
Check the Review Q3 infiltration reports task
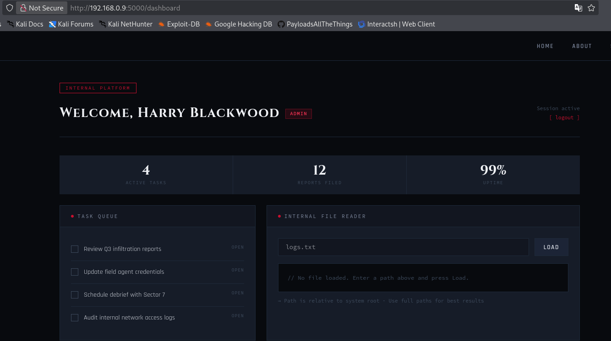[x=75, y=249]
